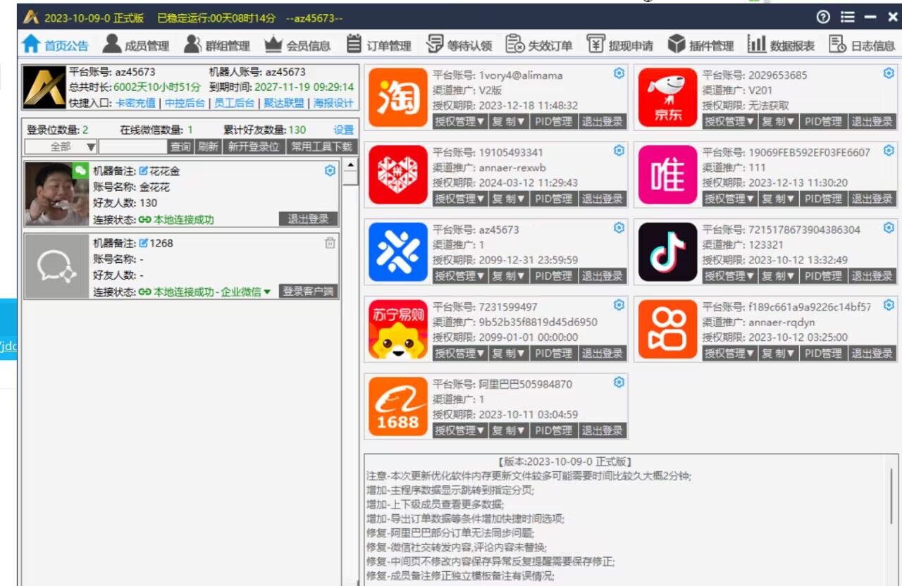Open the 聚达联盟 link
902x586 pixels.
[x=284, y=103]
